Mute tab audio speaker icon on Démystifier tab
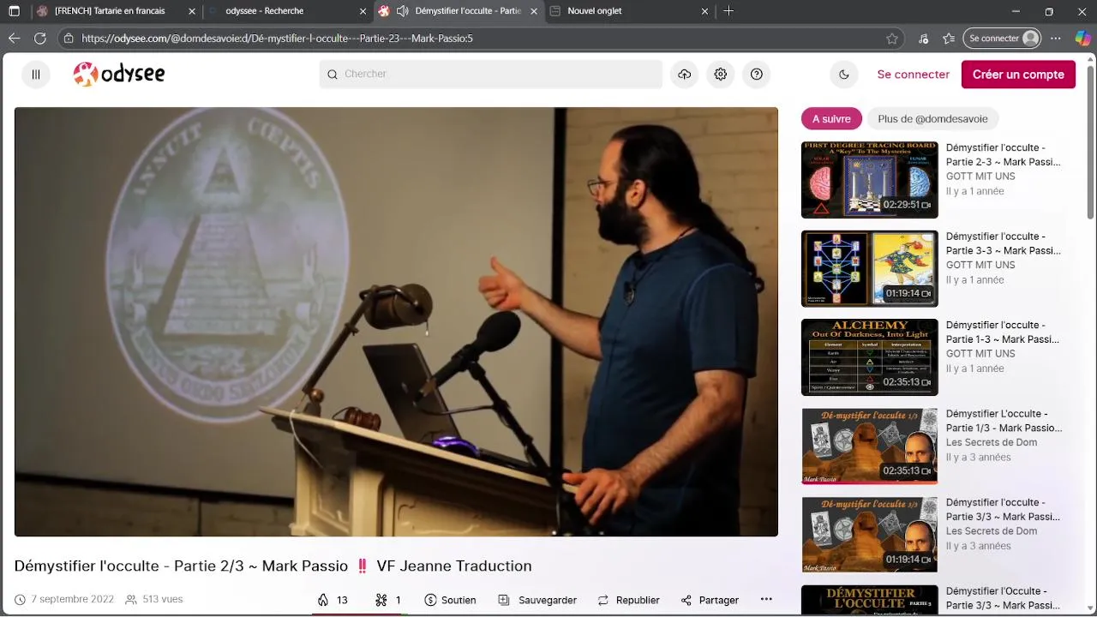The height and width of the screenshot is (617, 1097). click(x=402, y=11)
